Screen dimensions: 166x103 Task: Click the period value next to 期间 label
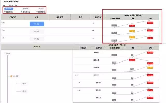[x=13, y=5]
